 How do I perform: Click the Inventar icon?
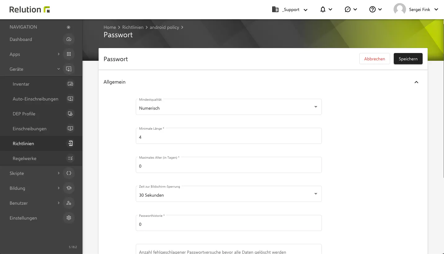(x=70, y=84)
